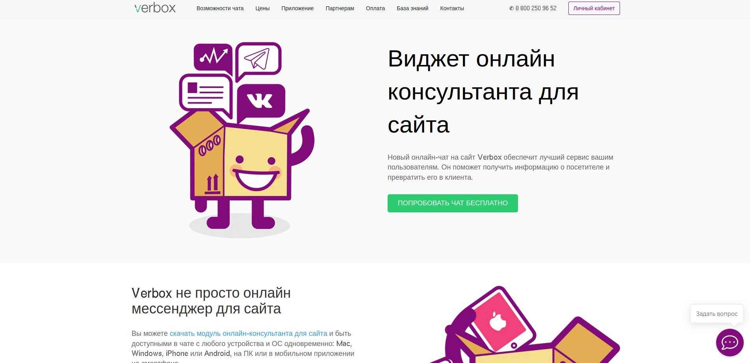Image resolution: width=750 pixels, height=363 pixels.
Task: Click the Личный кабинет button
Action: tap(594, 8)
